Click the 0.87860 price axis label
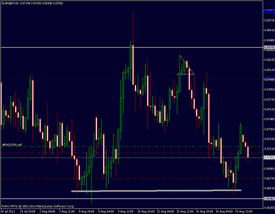This screenshot has width=275, height=214. (270, 89)
